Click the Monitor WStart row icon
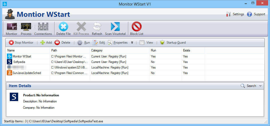Image resolution: width=270 pixels, height=126 pixels. click(x=9, y=56)
